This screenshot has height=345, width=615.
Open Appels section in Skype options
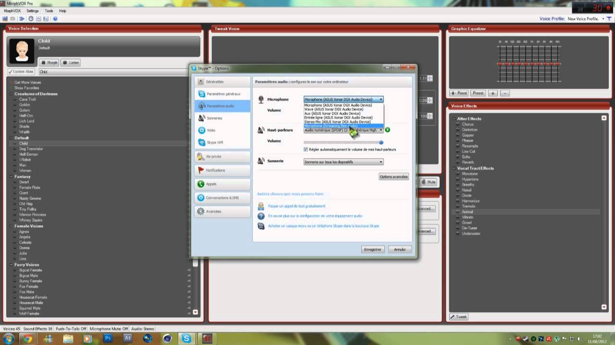point(222,184)
